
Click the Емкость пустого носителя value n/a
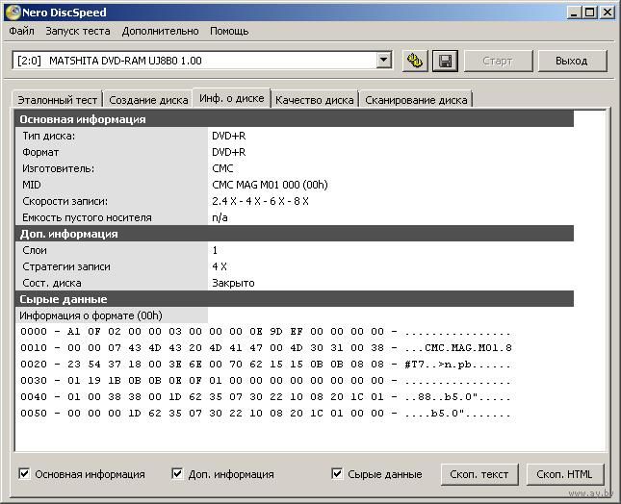[220, 217]
